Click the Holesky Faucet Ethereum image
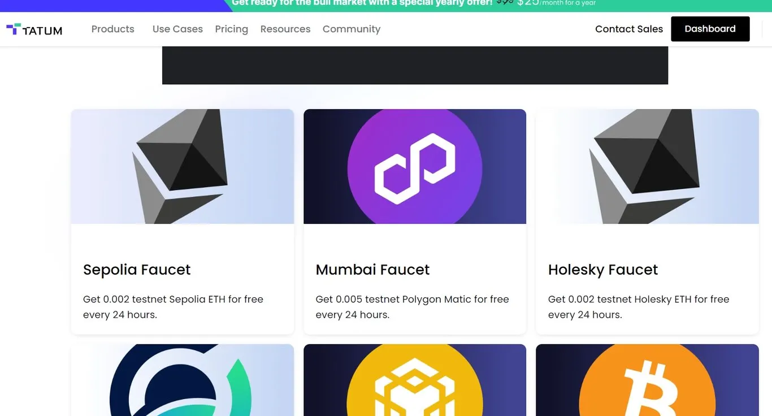Viewport: 772px width, 416px height. [x=647, y=166]
